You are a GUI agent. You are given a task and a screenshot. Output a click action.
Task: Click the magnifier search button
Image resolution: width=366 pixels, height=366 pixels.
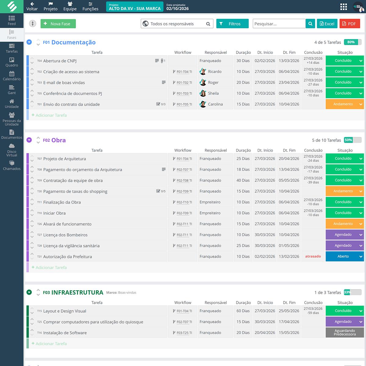(x=310, y=24)
